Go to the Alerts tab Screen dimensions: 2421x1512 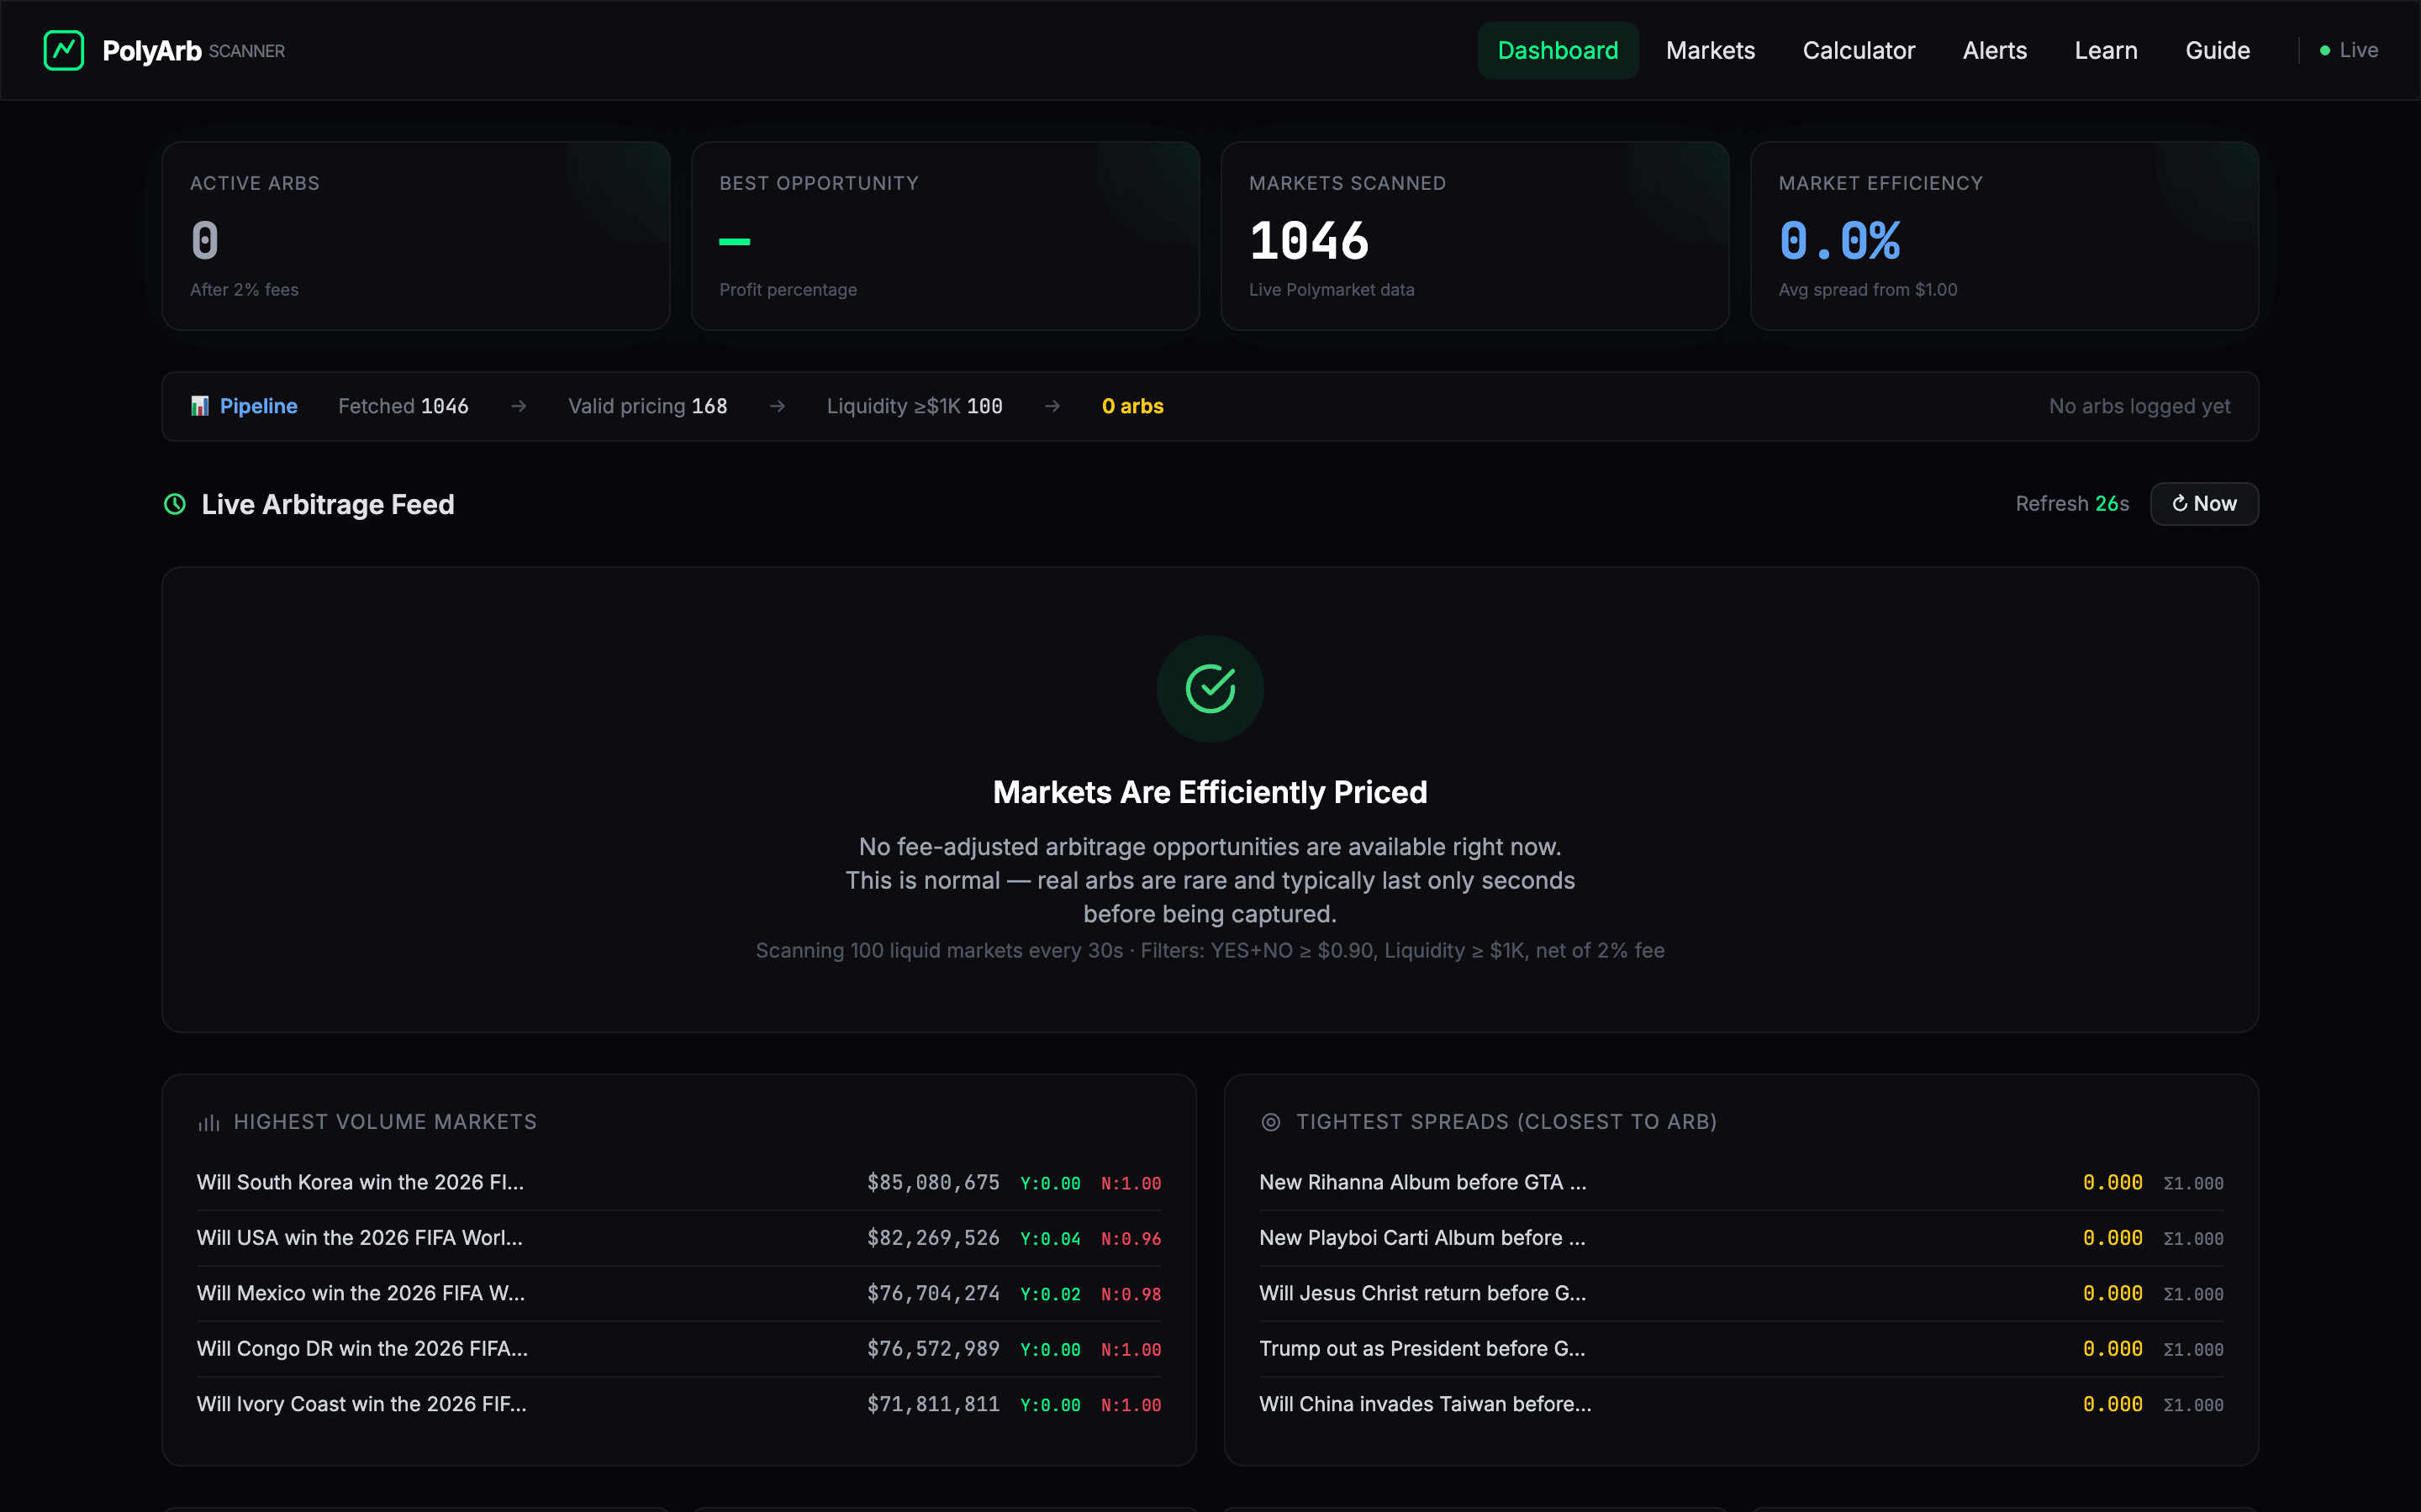click(x=1994, y=50)
